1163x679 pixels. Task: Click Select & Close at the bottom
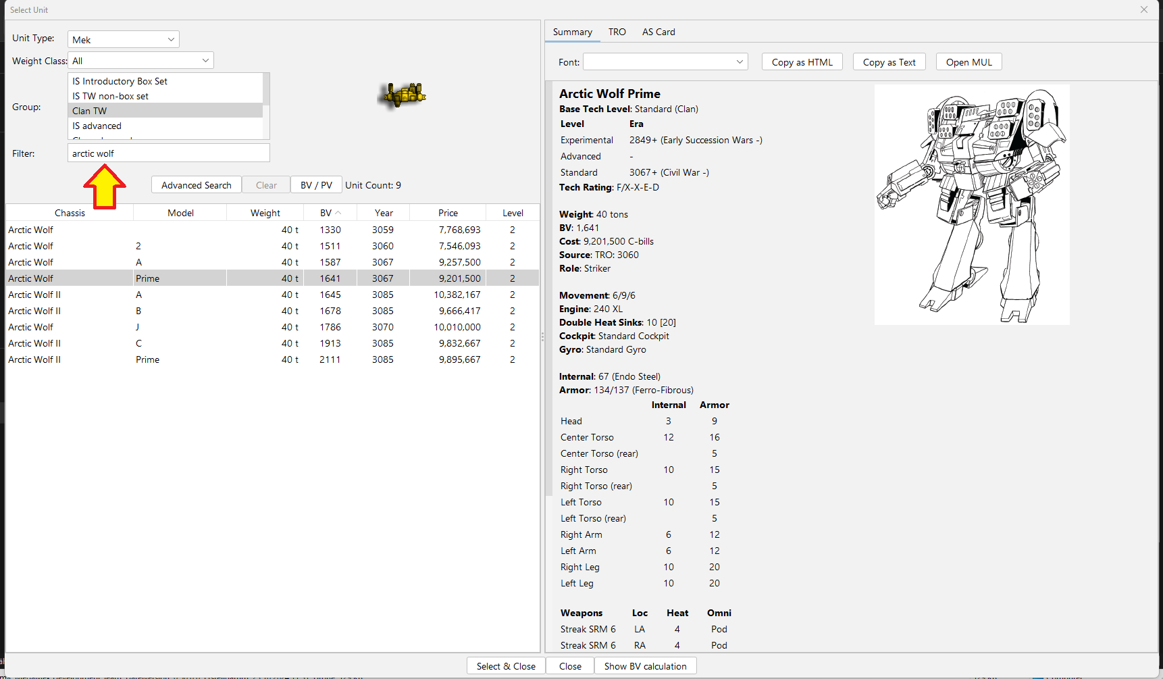coord(505,666)
